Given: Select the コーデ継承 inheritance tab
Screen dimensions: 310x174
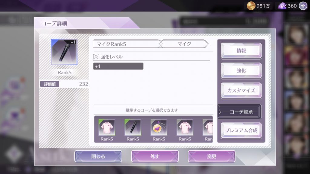Looking at the screenshot, I should [240, 112].
